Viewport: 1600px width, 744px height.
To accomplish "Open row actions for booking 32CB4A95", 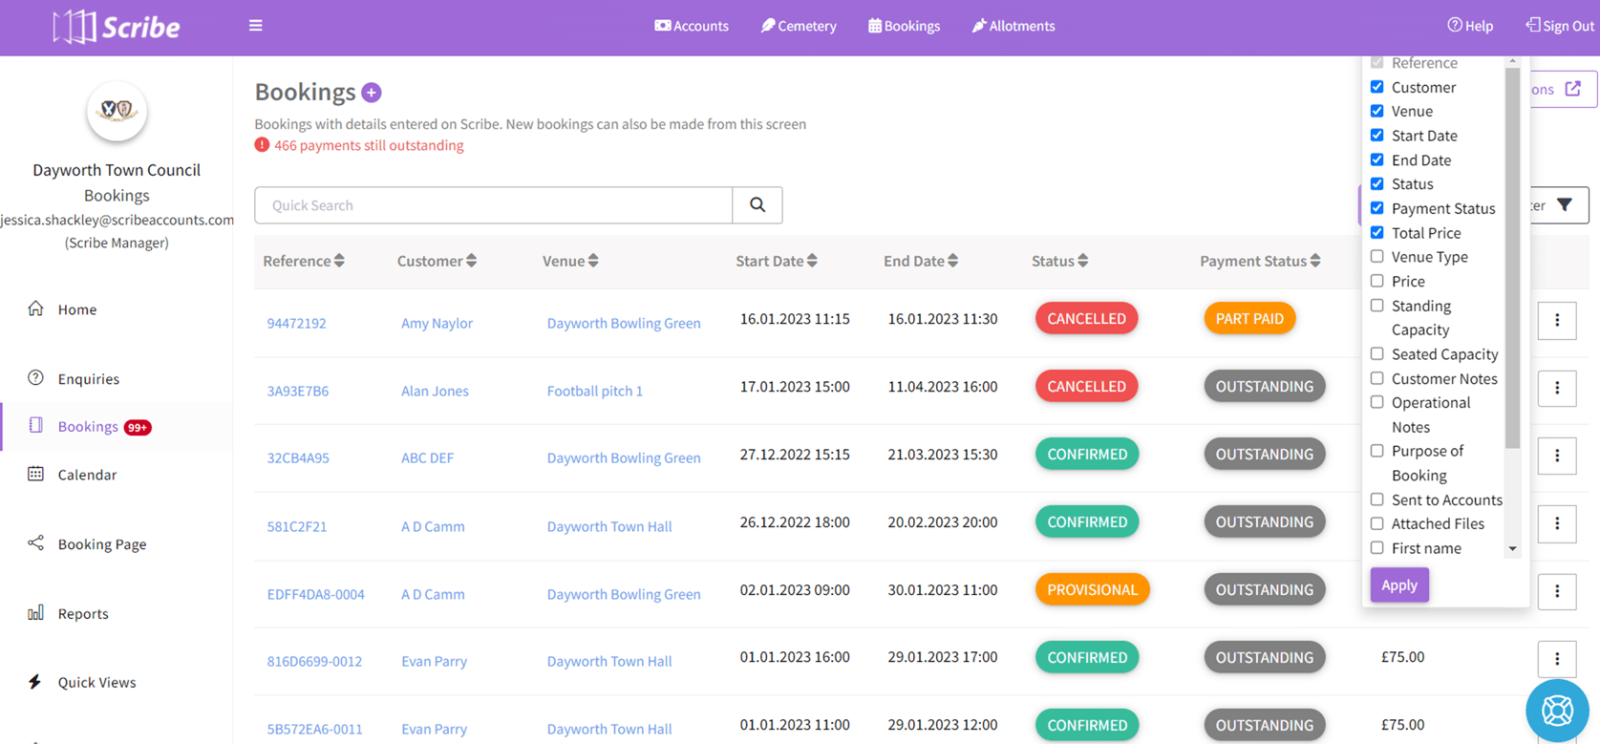I will [x=1557, y=457].
